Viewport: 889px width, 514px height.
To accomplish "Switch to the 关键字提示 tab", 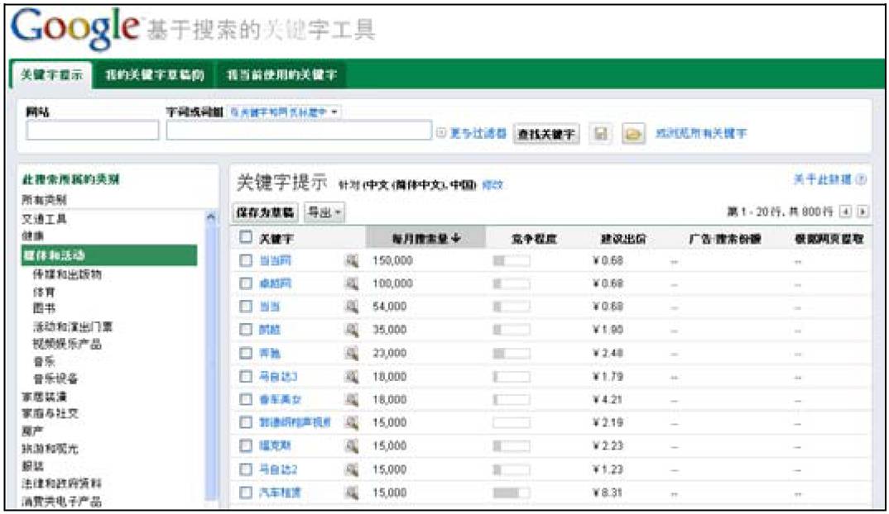I will click(x=51, y=74).
